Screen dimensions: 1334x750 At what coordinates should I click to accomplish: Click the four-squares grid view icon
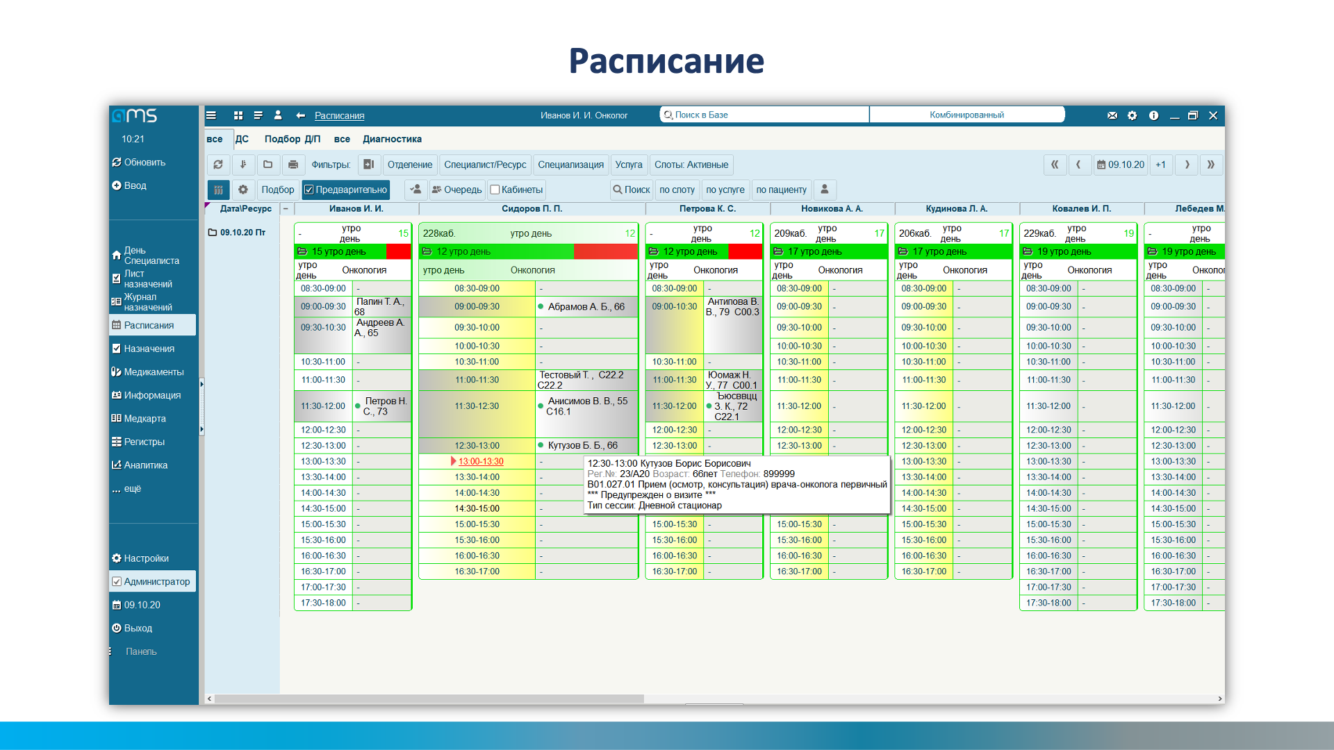pos(238,115)
